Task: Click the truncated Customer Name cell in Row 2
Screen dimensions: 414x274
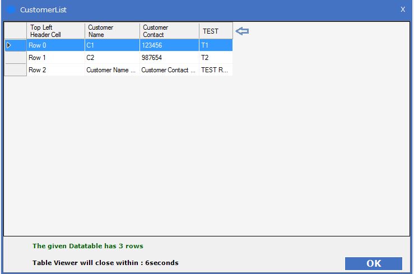Action: (112, 70)
